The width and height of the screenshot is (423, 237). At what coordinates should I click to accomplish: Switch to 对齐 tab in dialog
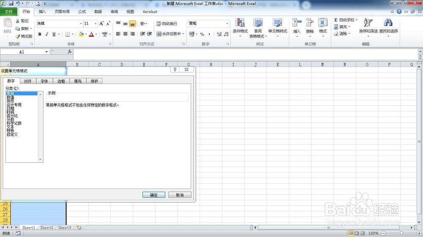click(x=27, y=81)
